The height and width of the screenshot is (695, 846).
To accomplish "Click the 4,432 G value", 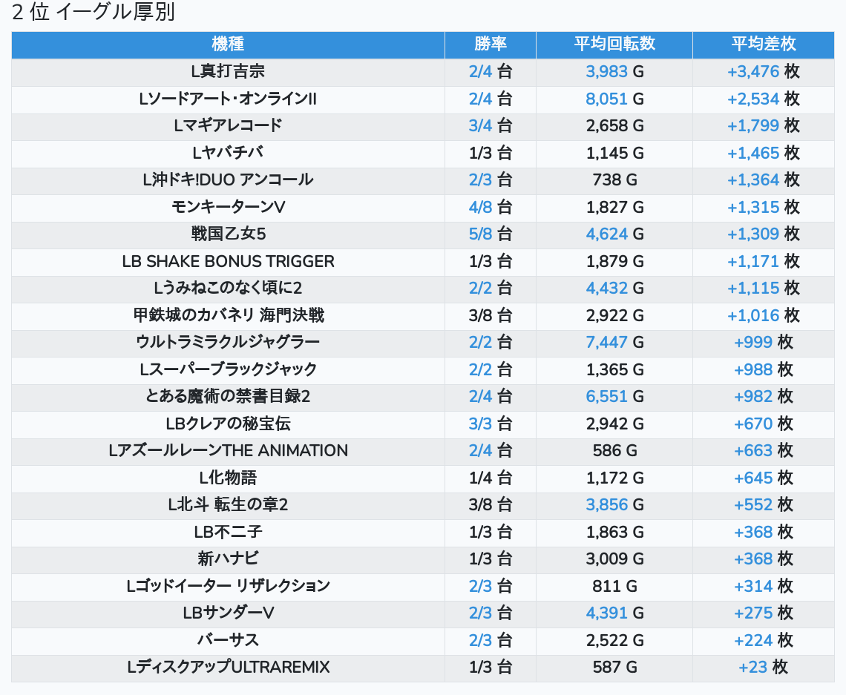I will [614, 289].
